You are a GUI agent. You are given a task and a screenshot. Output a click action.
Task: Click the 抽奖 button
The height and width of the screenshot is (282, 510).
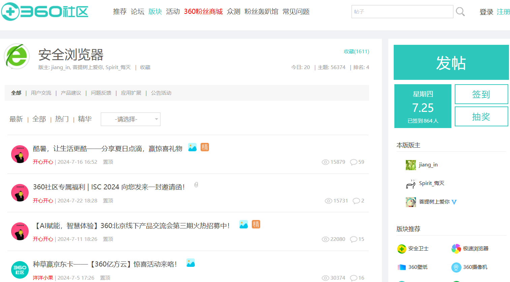pos(481,117)
